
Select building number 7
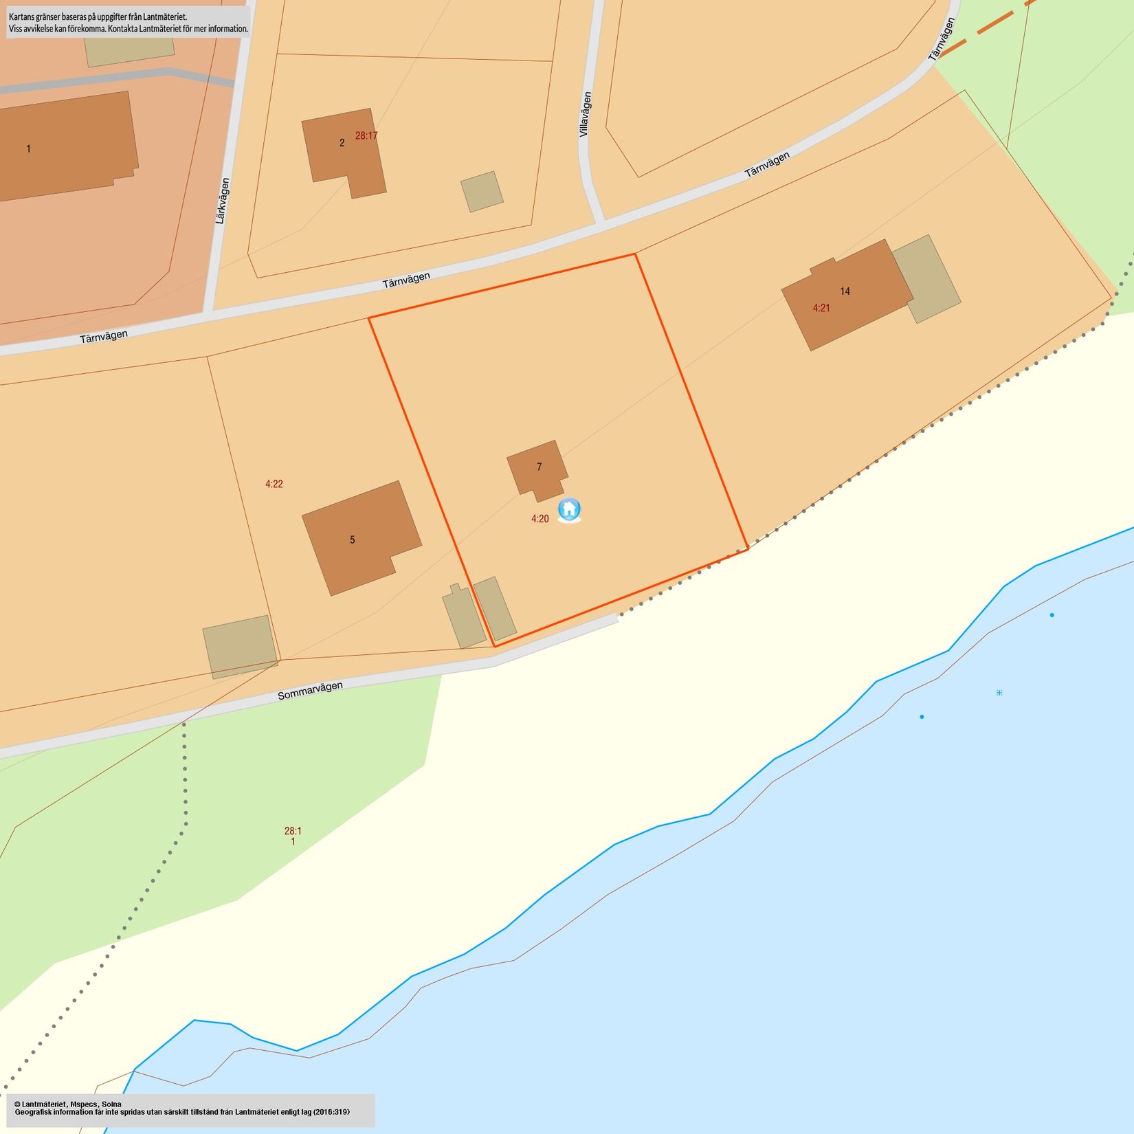tap(538, 469)
